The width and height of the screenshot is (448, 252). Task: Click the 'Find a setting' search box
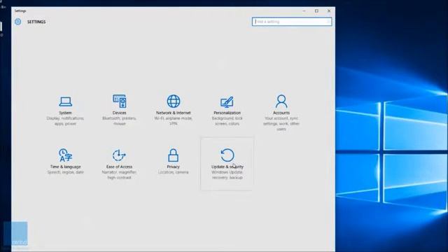click(292, 22)
